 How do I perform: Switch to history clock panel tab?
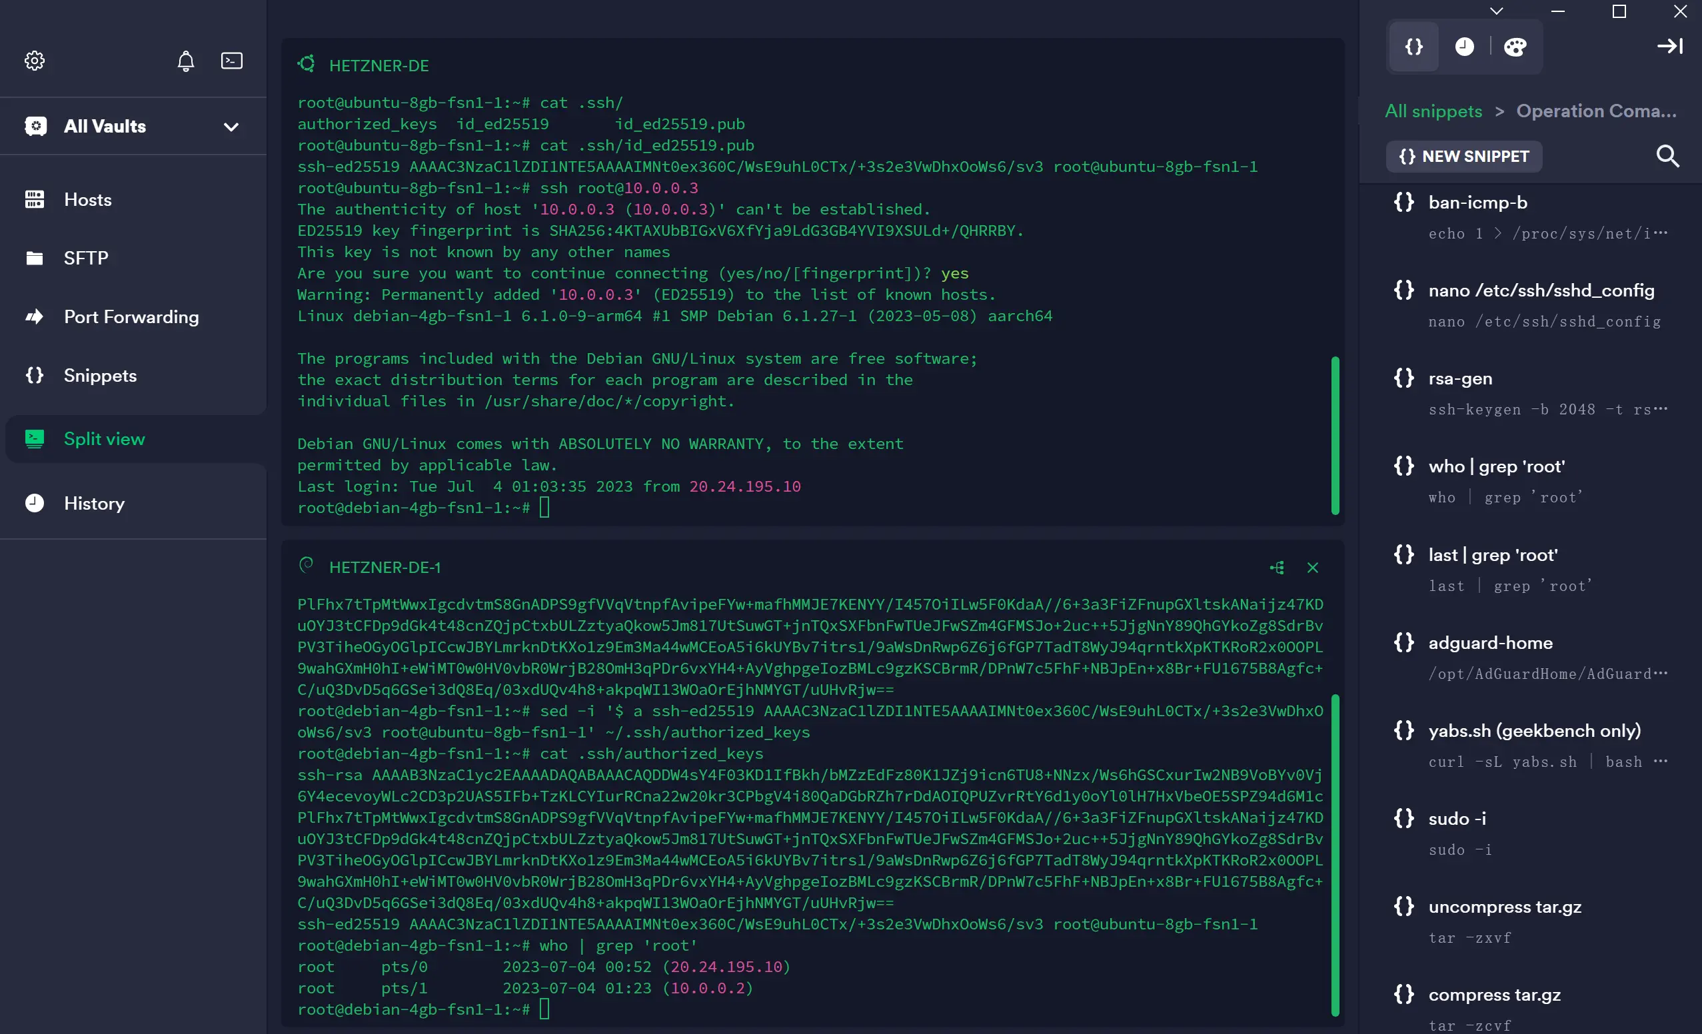(1463, 47)
